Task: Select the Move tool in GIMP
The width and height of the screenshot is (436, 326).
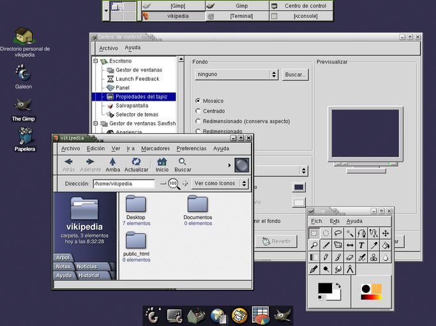Action: pos(386,233)
